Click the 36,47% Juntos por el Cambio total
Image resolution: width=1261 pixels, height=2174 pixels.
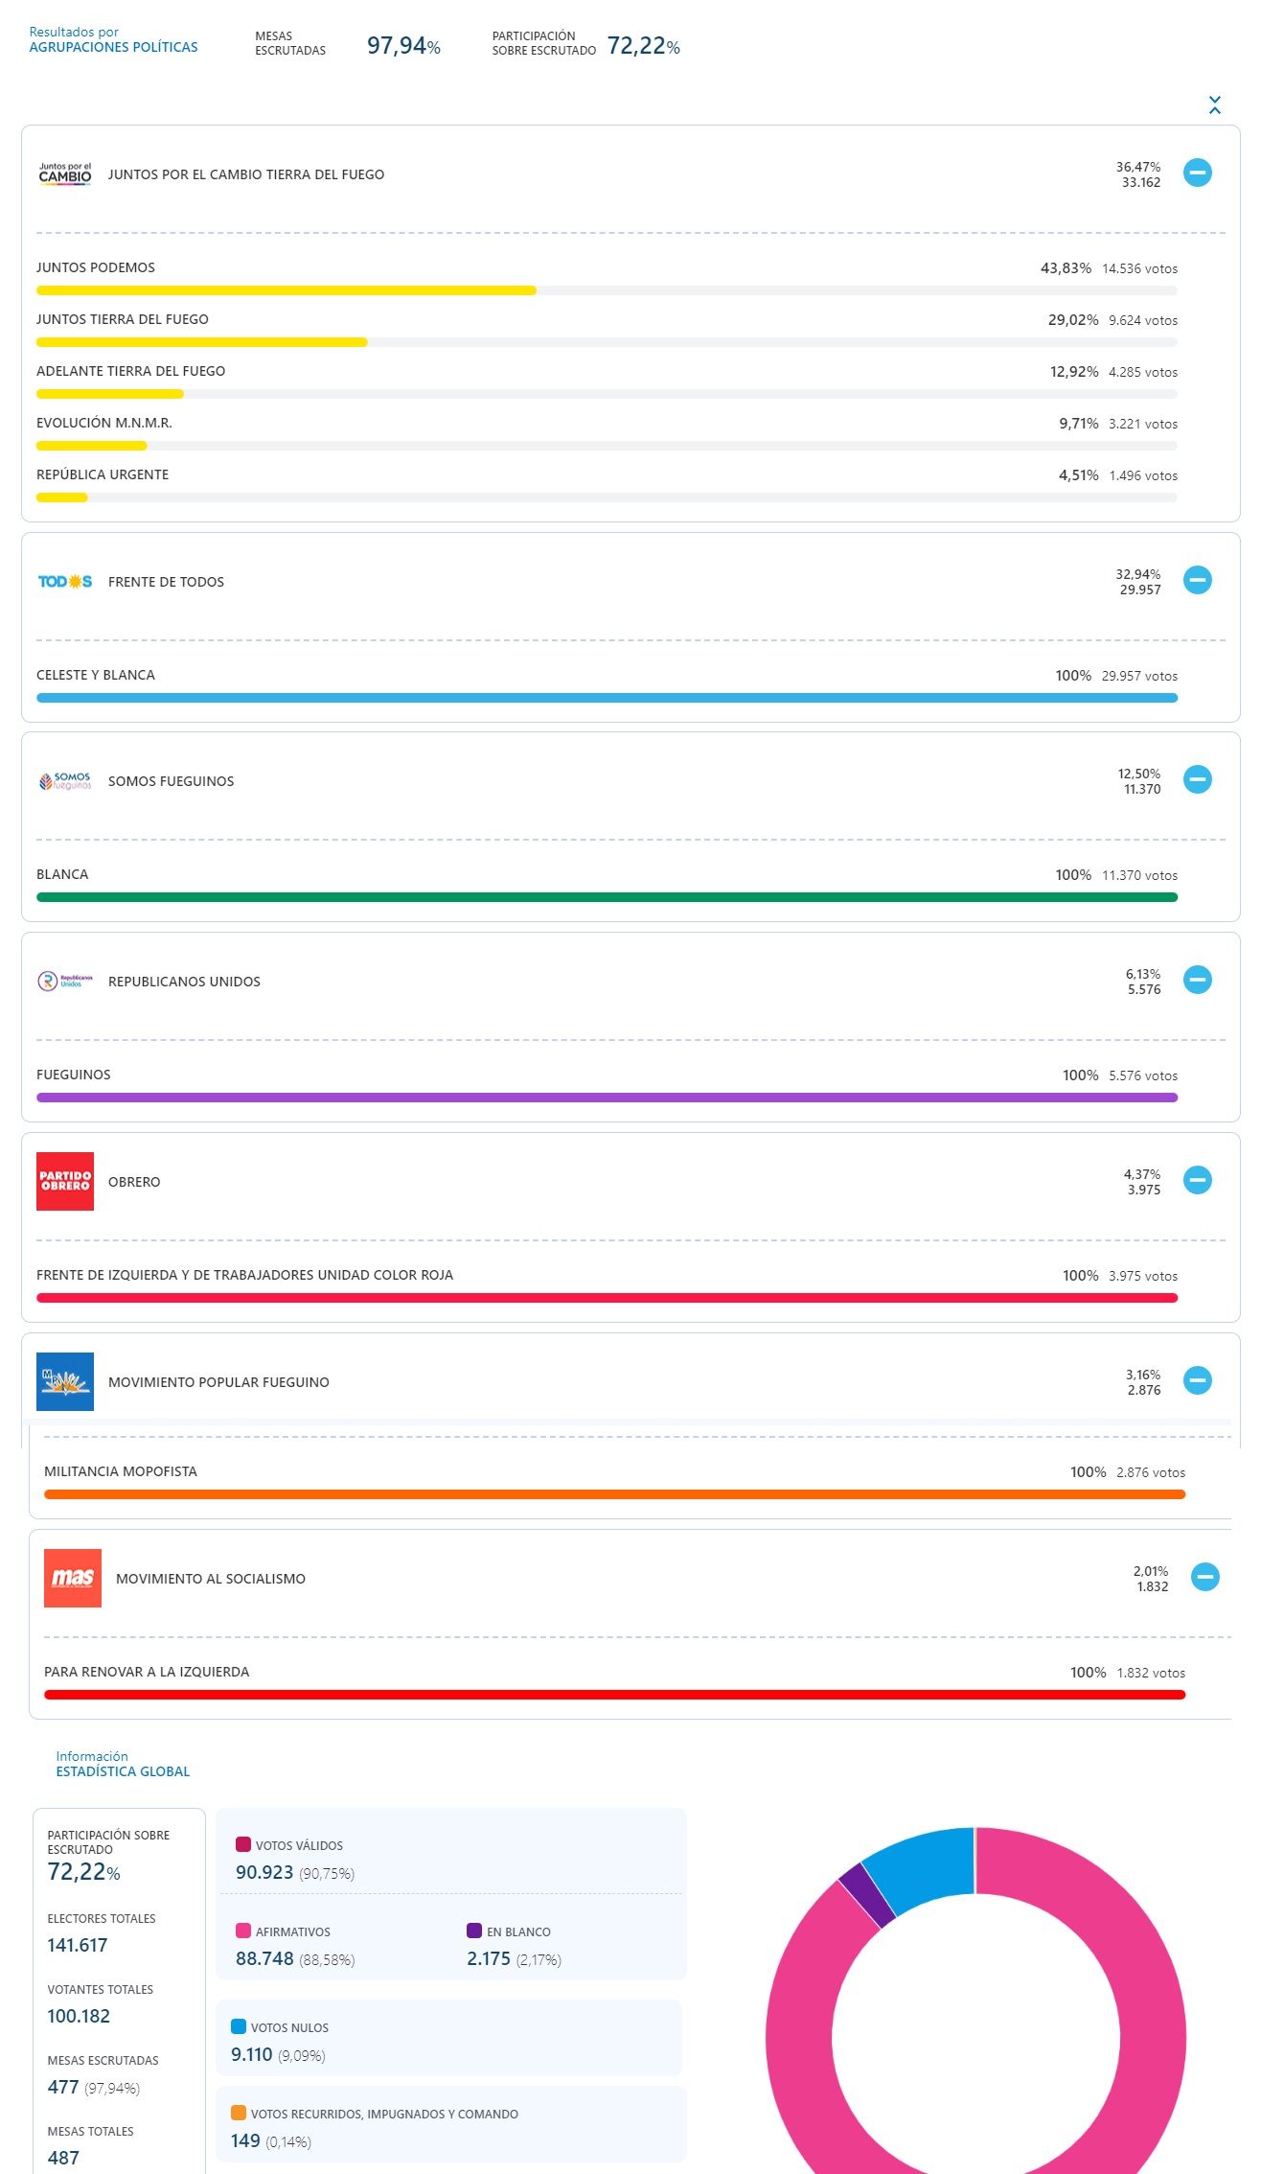click(x=1137, y=167)
